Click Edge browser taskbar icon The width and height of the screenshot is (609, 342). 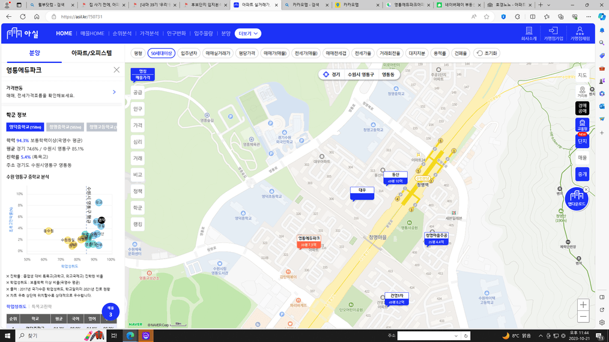click(x=130, y=335)
